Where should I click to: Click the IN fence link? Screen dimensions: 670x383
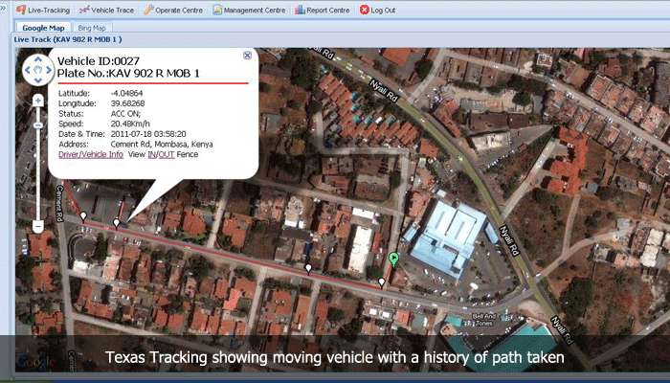click(x=151, y=154)
